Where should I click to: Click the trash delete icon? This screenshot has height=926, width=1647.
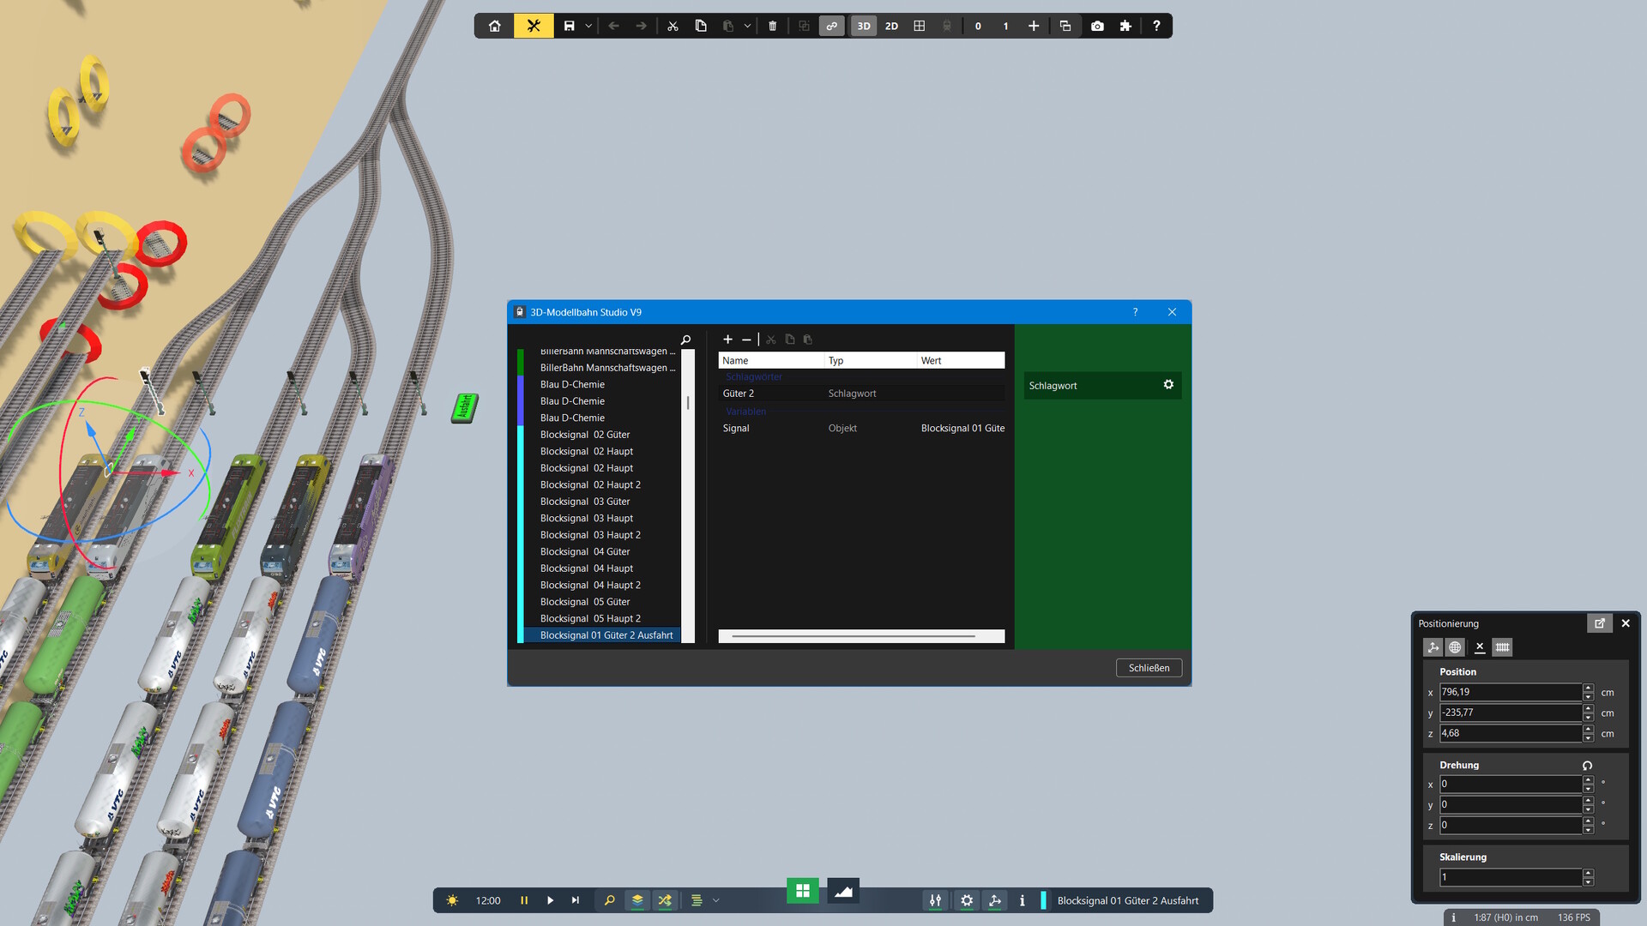click(x=772, y=26)
